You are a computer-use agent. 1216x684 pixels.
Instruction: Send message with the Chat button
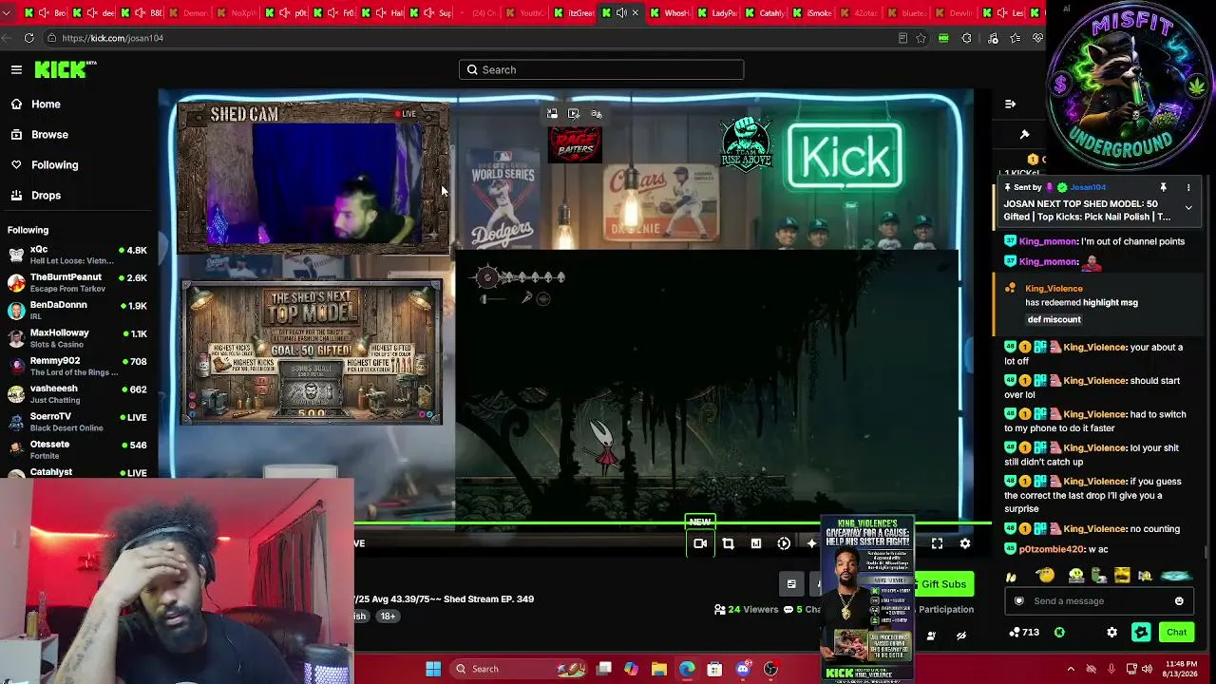(1176, 633)
